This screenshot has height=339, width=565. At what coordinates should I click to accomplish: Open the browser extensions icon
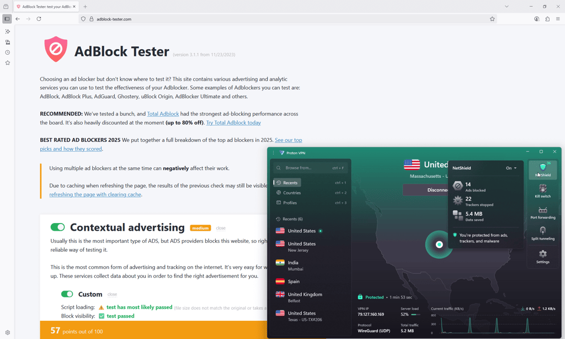pyautogui.click(x=547, y=19)
